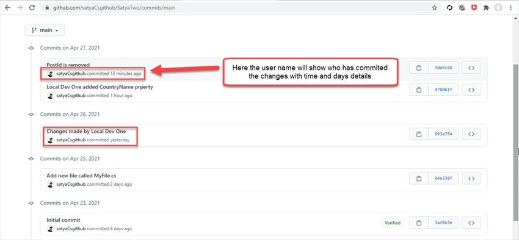Open commit hash 3af6b3e

coord(443,223)
